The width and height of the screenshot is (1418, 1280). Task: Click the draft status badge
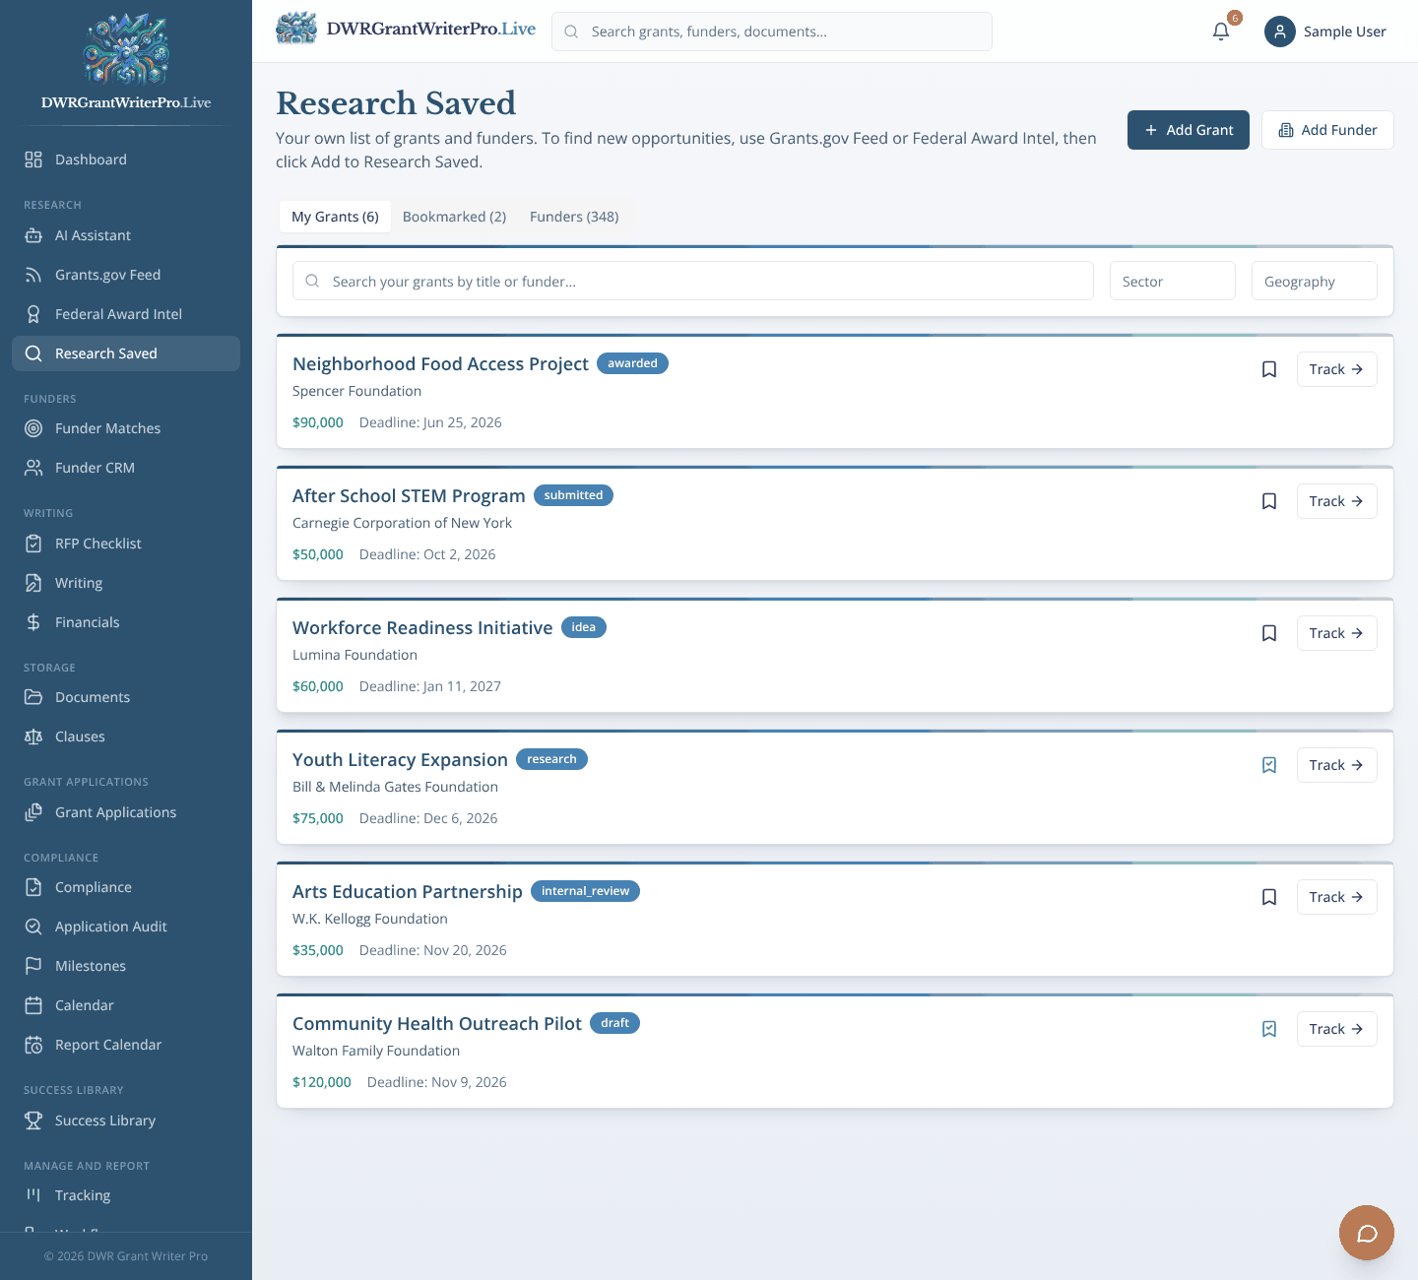tap(614, 1023)
